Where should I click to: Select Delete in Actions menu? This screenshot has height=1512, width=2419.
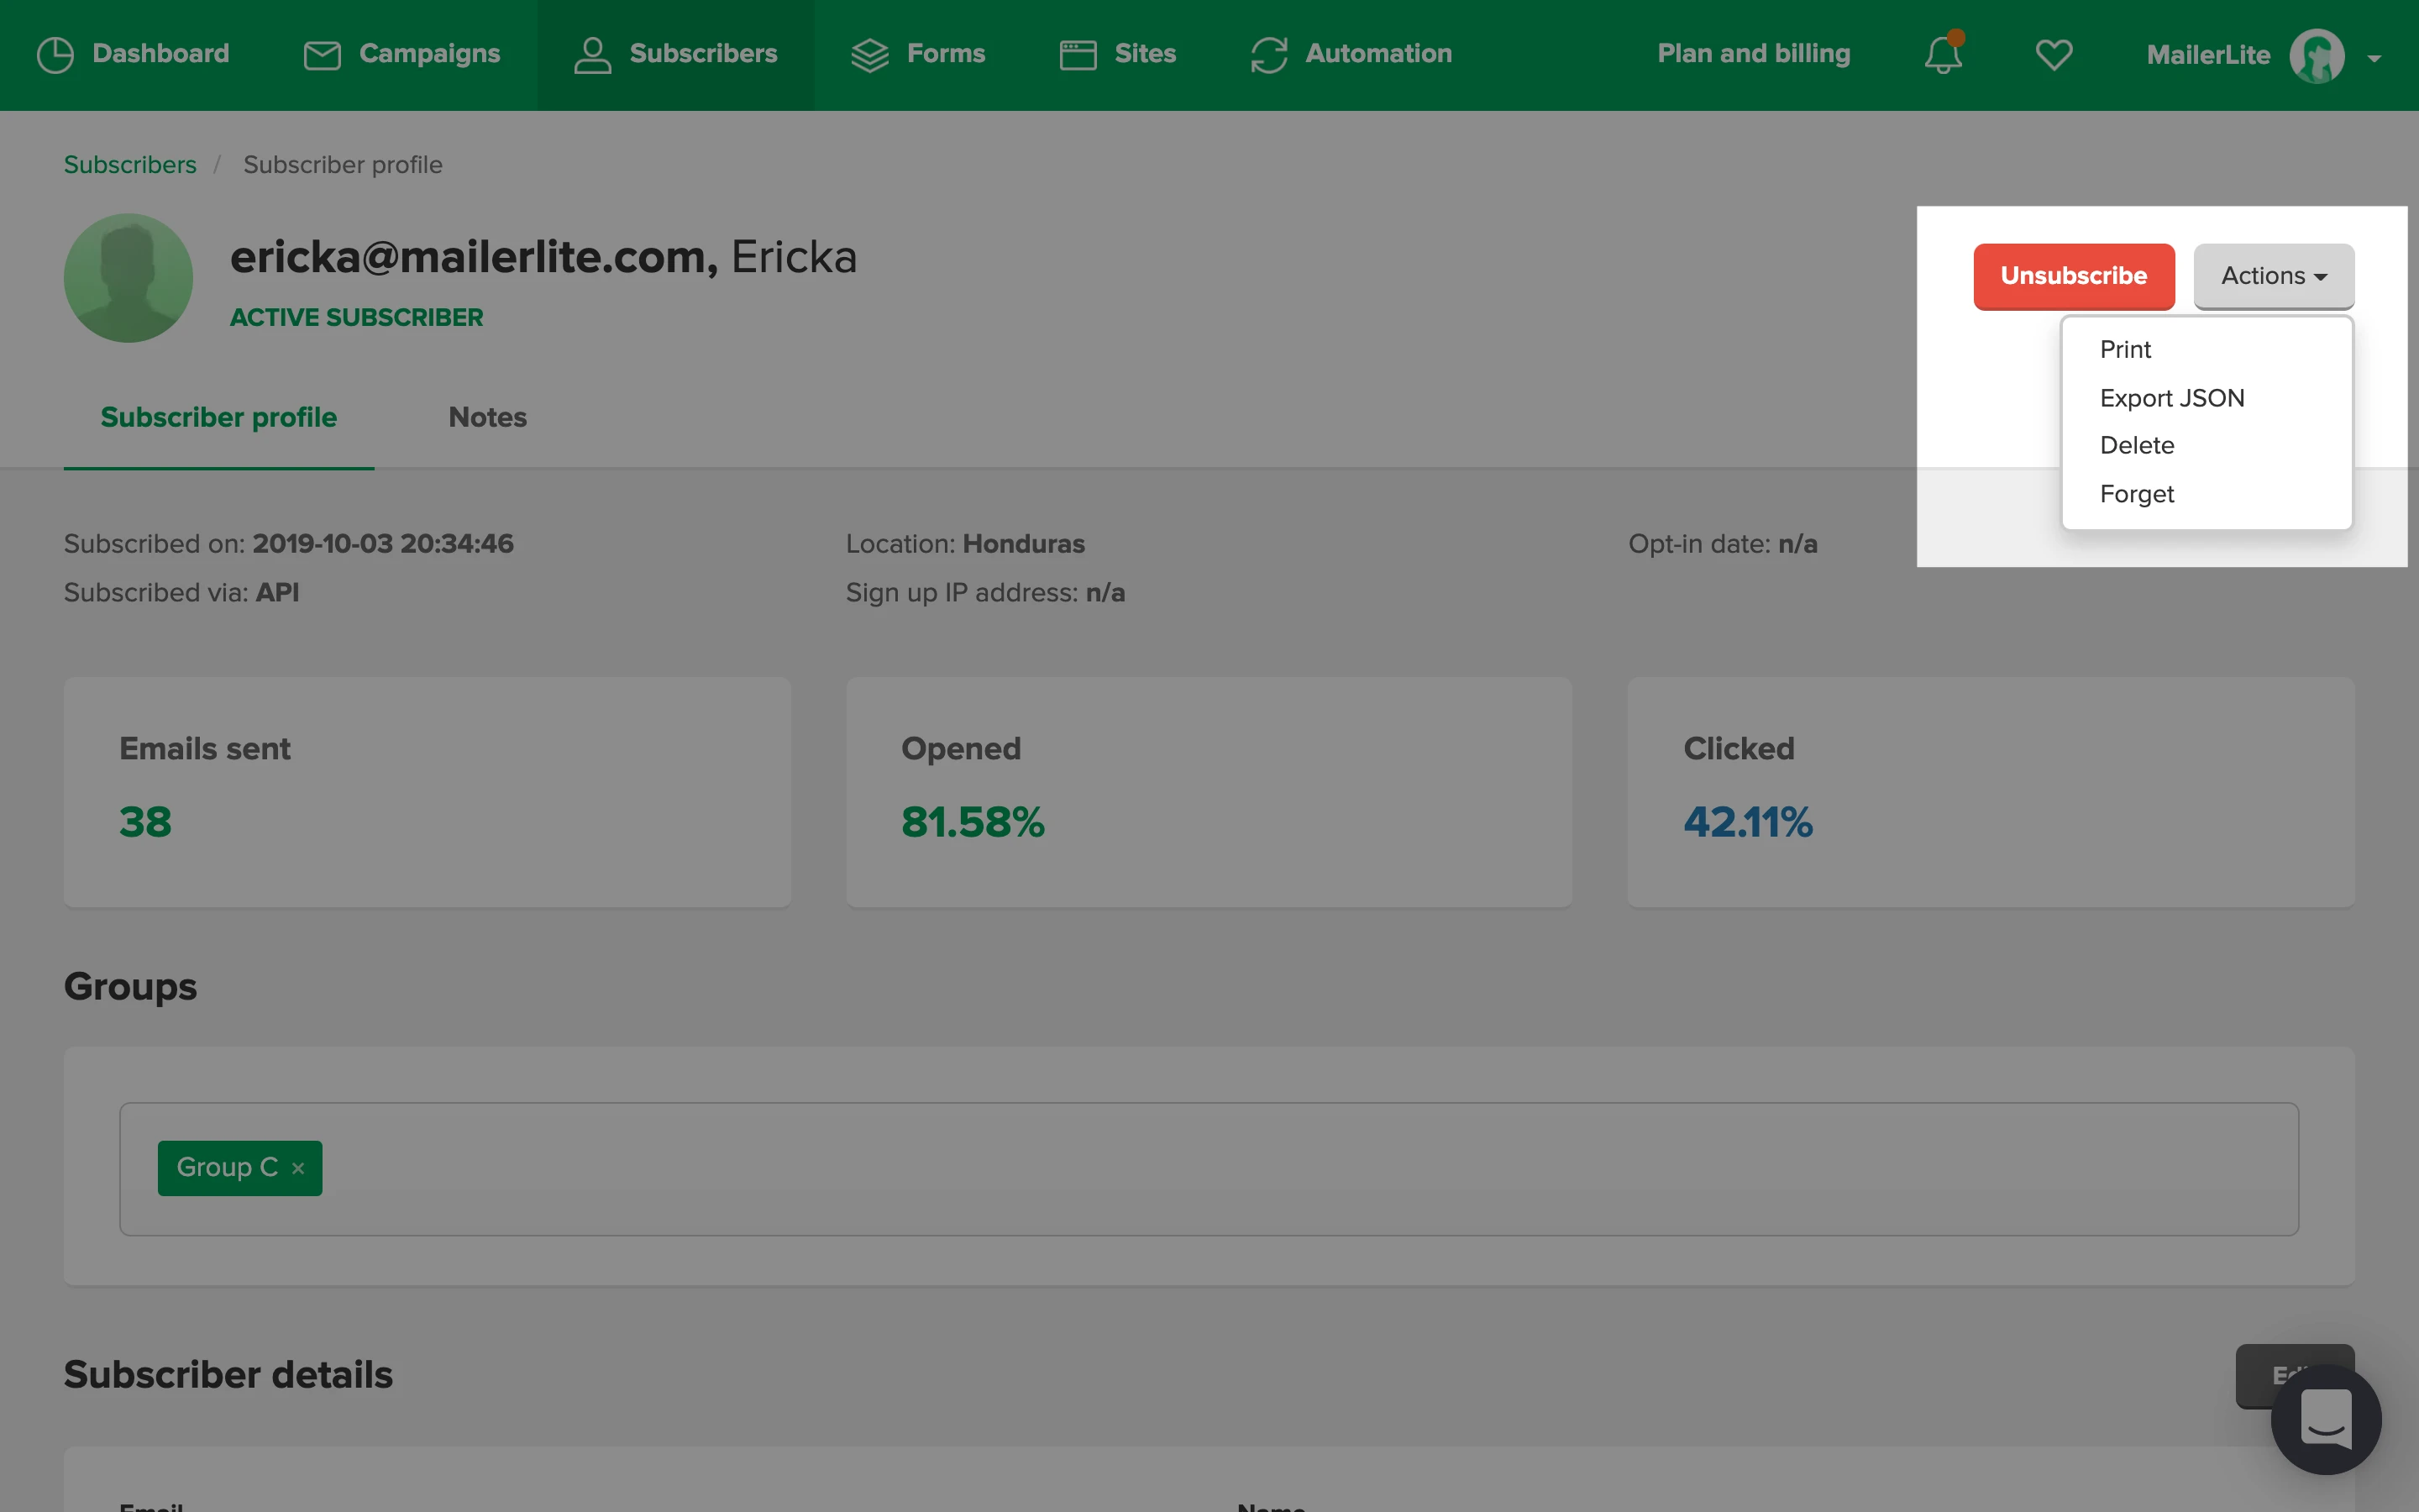coord(2136,445)
